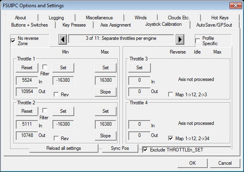Go to previous calibration page arrow
The height and width of the screenshot is (172, 244).
[63, 39]
